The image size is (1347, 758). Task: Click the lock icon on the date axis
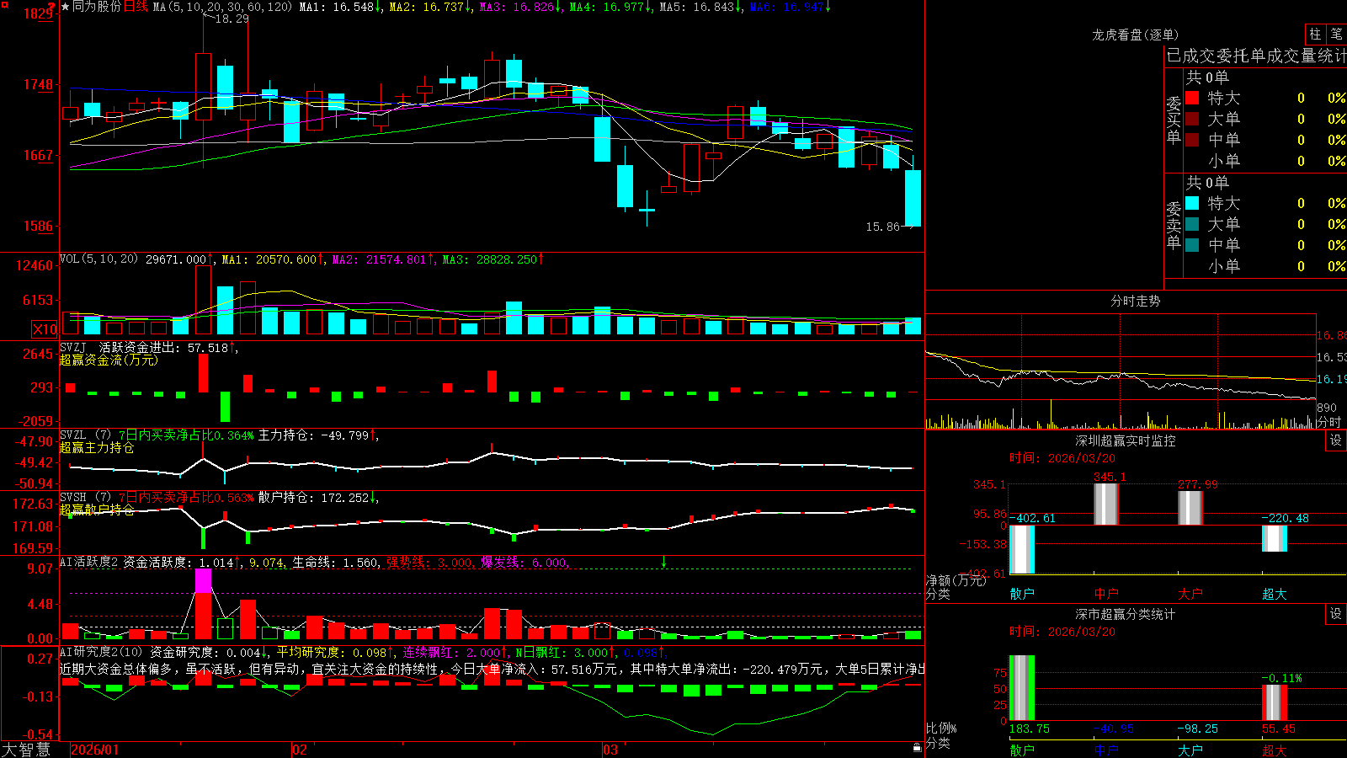click(918, 748)
